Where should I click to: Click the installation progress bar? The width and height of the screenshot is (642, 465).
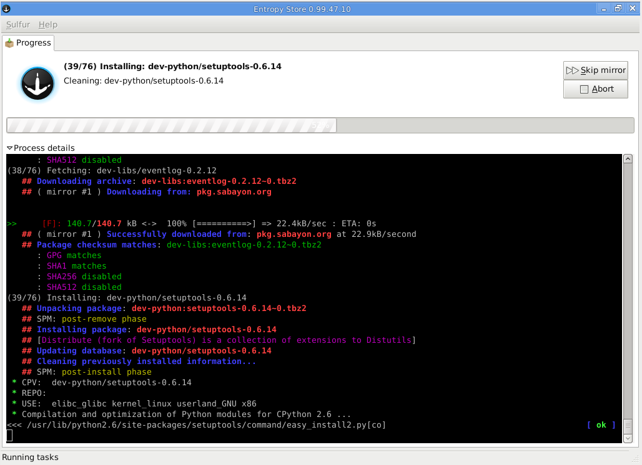pyautogui.click(x=320, y=125)
